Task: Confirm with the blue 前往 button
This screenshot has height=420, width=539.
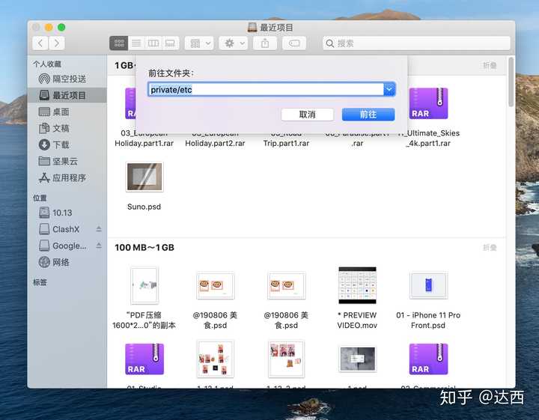Action: [x=368, y=115]
